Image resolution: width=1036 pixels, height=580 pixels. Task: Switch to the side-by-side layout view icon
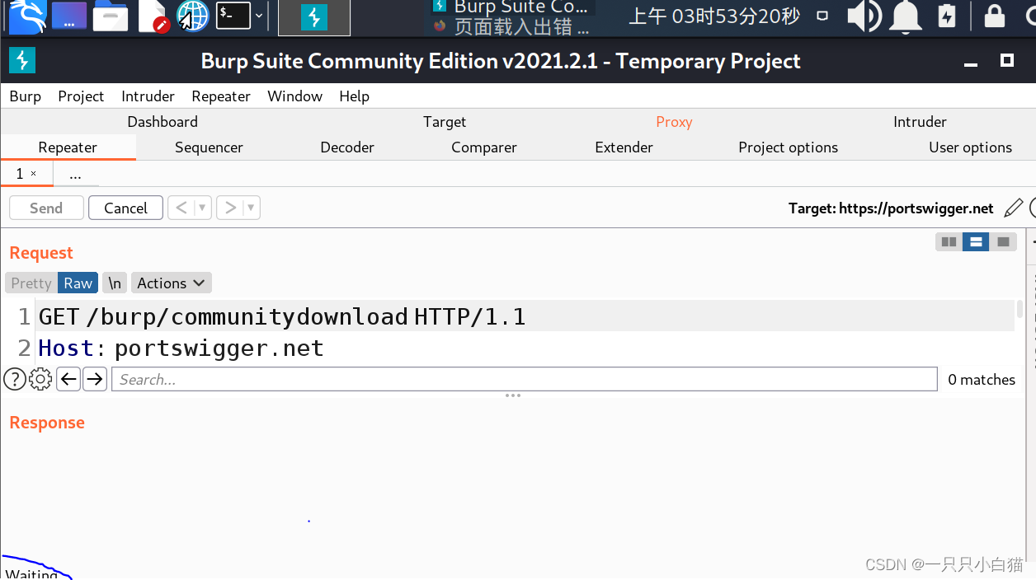pos(949,241)
